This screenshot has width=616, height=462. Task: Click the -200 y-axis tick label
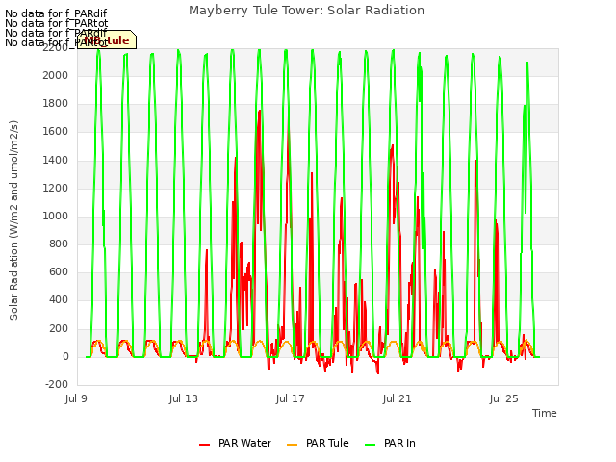[x=57, y=385]
